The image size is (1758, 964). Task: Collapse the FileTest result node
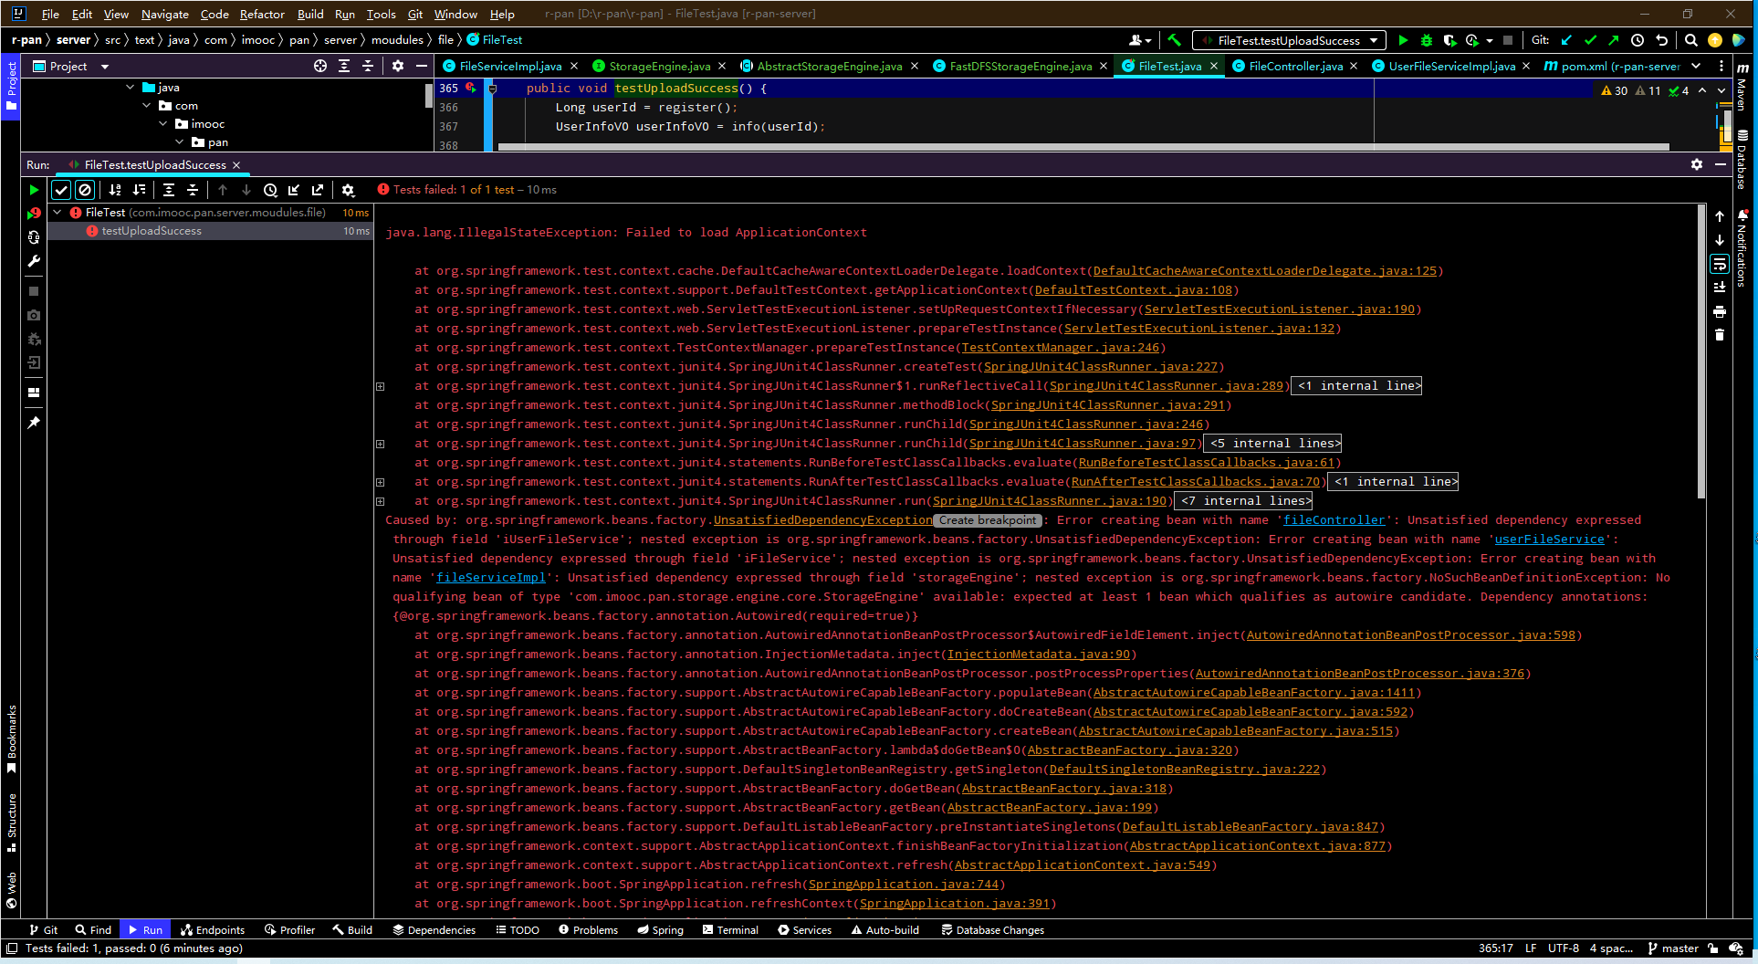(x=58, y=213)
